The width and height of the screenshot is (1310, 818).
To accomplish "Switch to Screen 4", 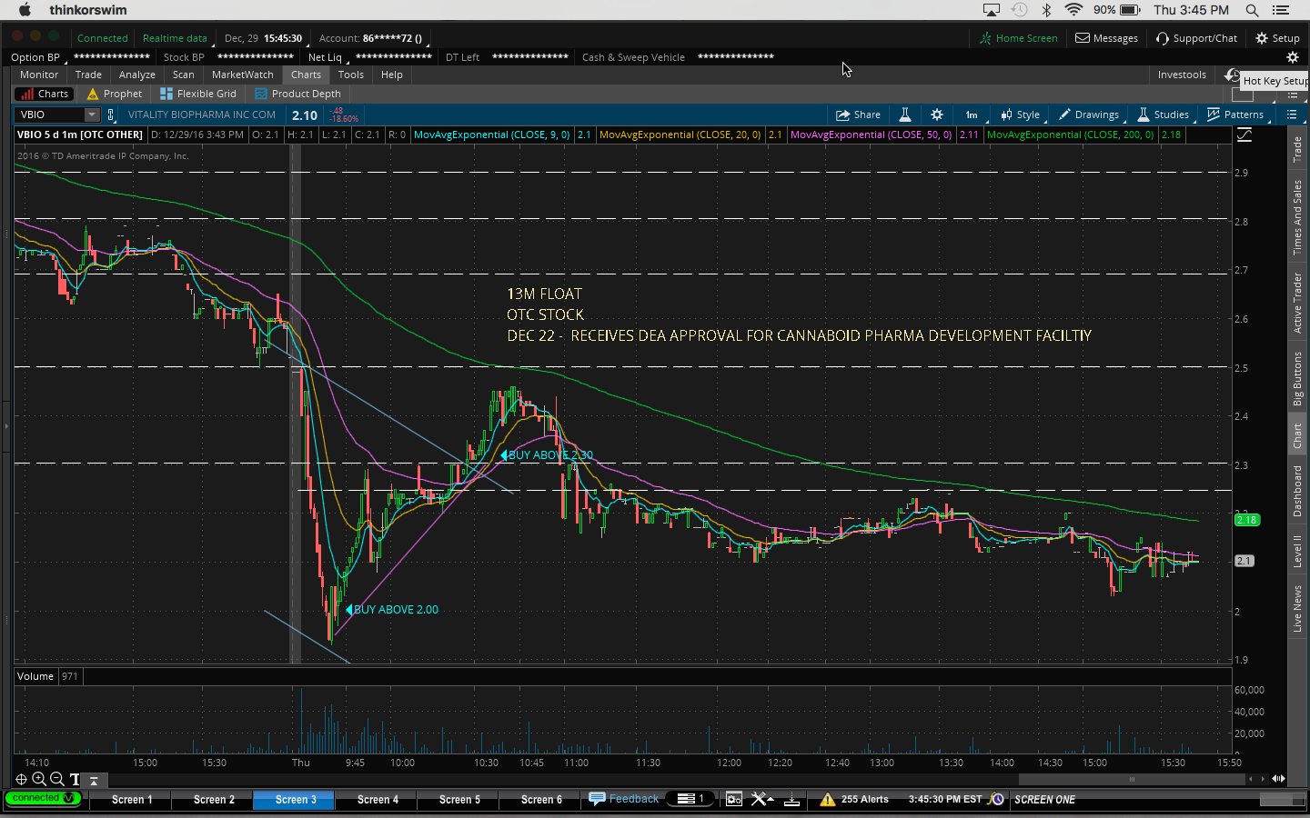I will [x=378, y=800].
